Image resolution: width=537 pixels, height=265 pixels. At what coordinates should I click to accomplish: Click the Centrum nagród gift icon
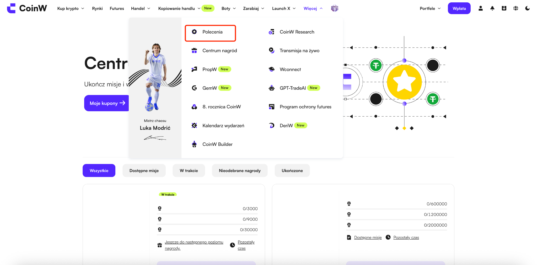(194, 51)
